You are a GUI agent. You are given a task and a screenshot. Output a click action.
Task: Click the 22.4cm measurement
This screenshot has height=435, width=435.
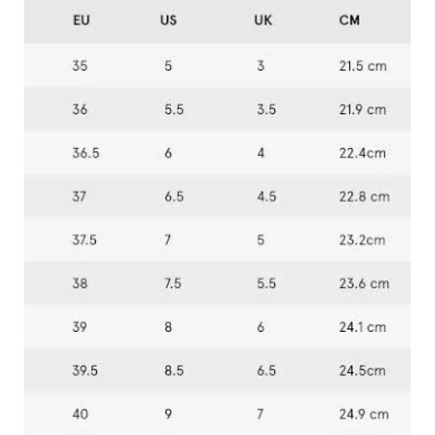[x=363, y=153]
